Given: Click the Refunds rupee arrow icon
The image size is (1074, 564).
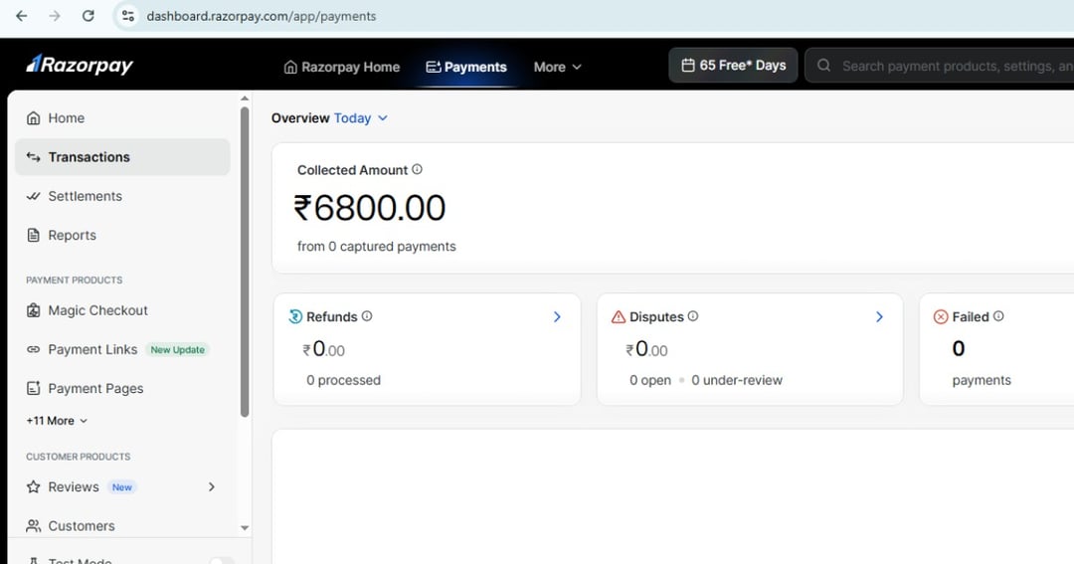Looking at the screenshot, I should coord(295,316).
